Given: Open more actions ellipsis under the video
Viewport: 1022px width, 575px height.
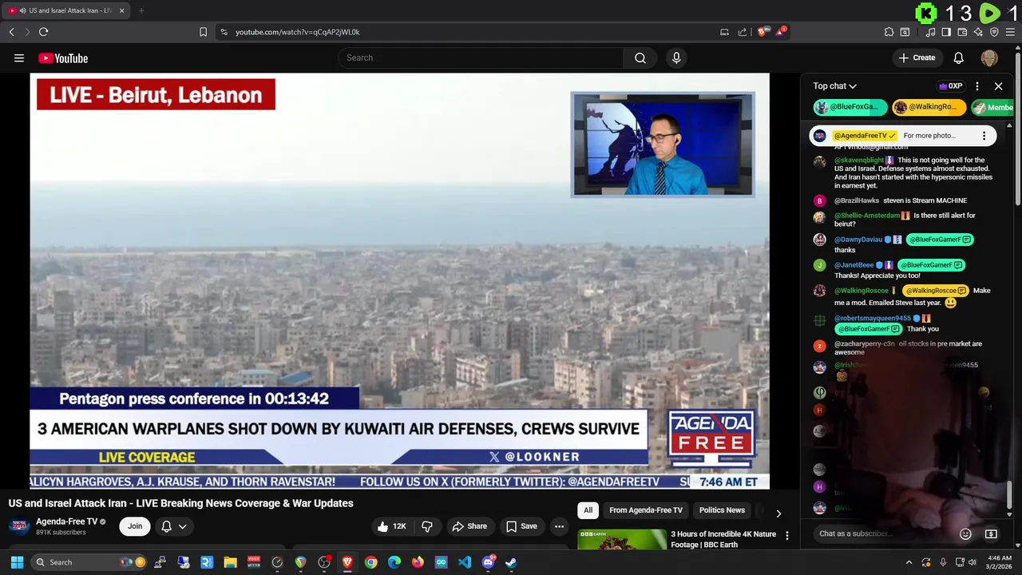Looking at the screenshot, I should pos(560,526).
